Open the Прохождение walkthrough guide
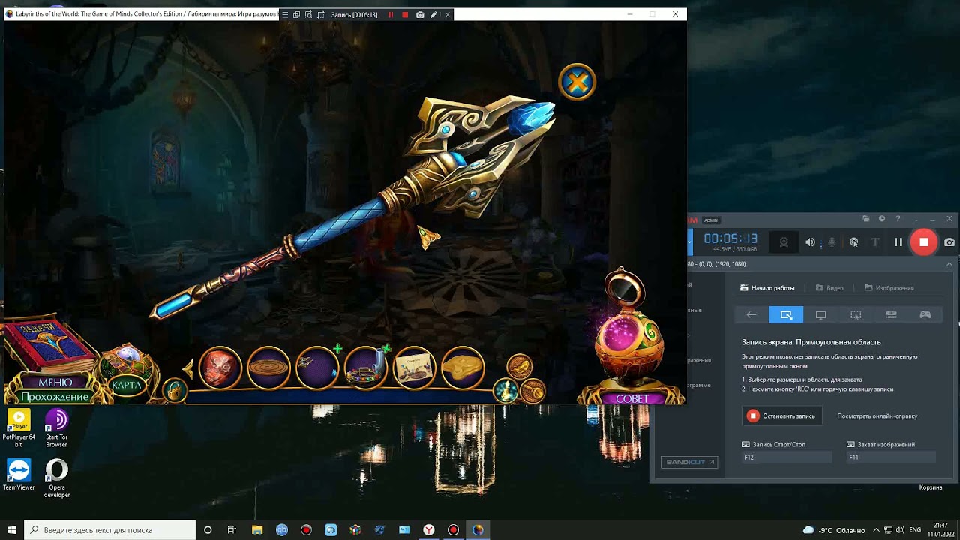Screen dimensions: 960x540 click(55, 396)
